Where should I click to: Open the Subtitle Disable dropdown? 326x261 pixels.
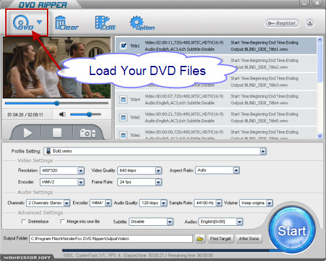[170, 222]
